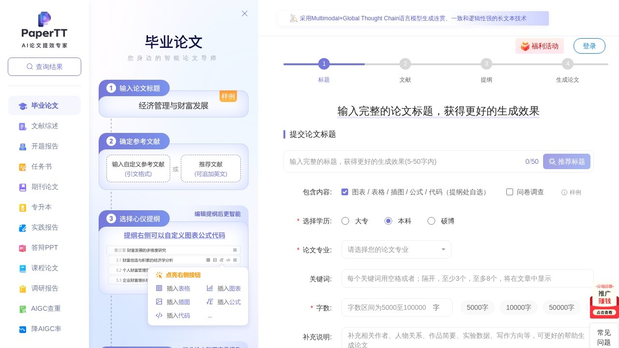Screen dimensions: 619x348
Task: Open the 降AIGC率 sidebar icon
Action: [x=23, y=329]
